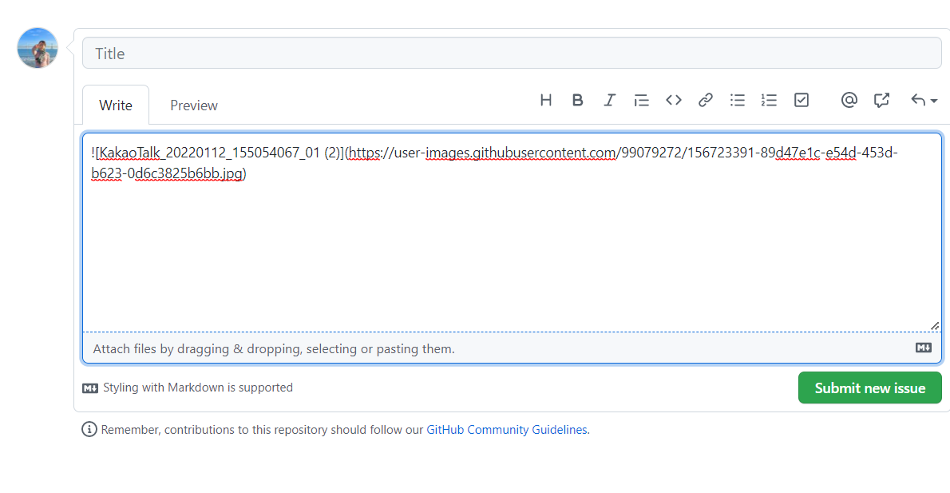
Task: Apply bold formatting
Action: tap(577, 100)
